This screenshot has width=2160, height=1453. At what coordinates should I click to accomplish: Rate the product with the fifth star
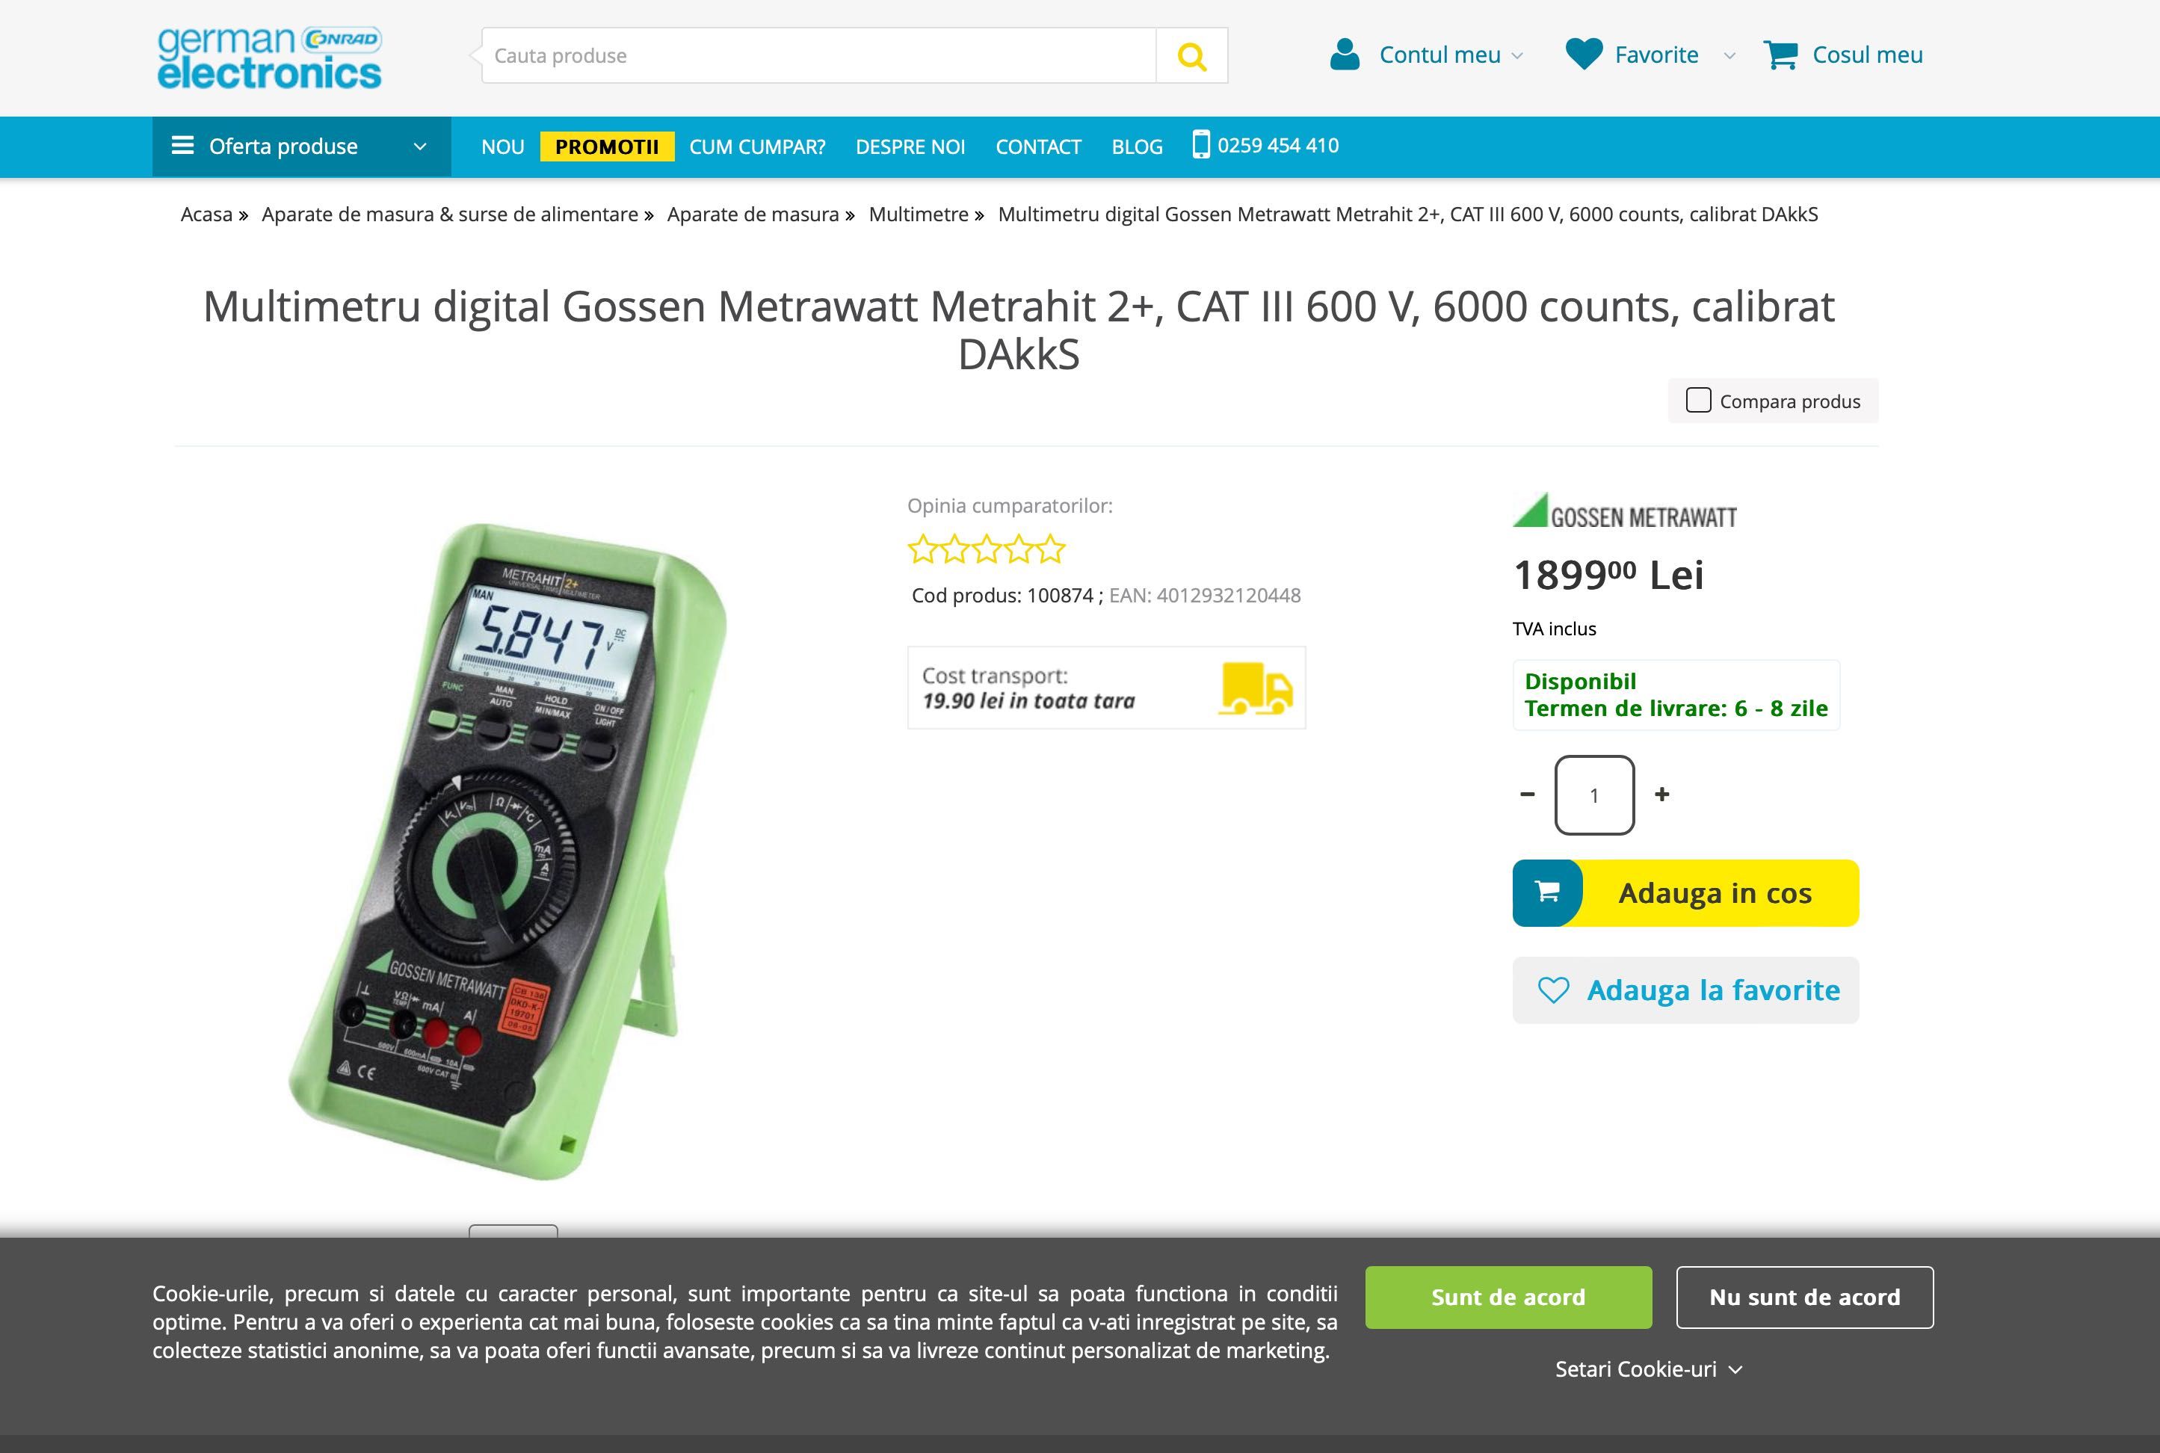point(1050,549)
